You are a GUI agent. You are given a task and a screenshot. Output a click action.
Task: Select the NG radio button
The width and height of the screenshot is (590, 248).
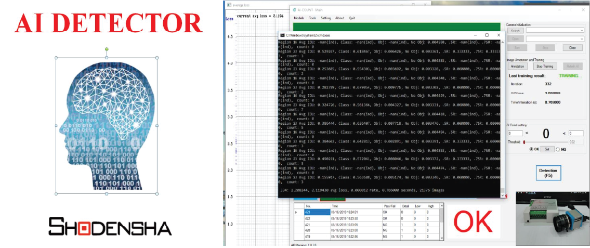click(x=558, y=149)
